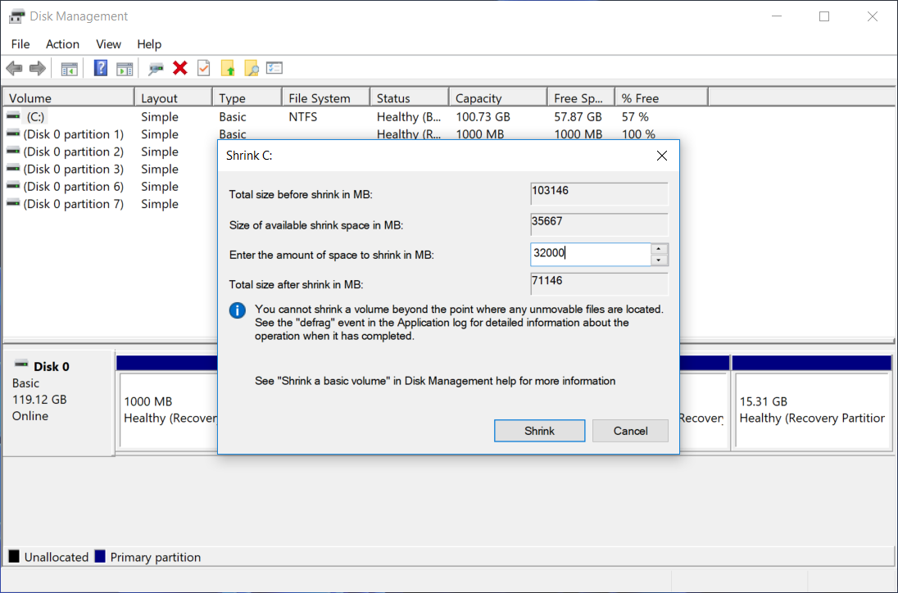Viewport: 898px width, 593px height.
Task: Click the drive icon of Disk 0 partition 7
Action: [x=13, y=204]
